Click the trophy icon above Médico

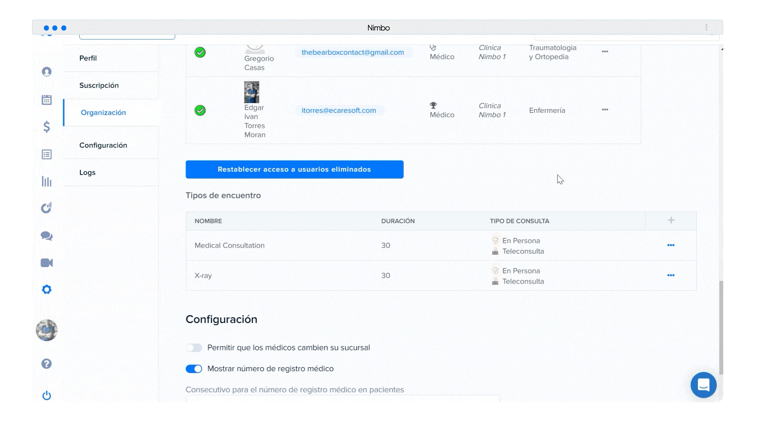coord(433,105)
